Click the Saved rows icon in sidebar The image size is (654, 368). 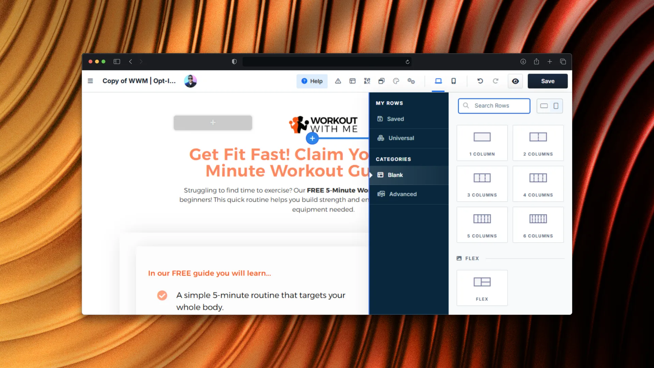pyautogui.click(x=380, y=119)
